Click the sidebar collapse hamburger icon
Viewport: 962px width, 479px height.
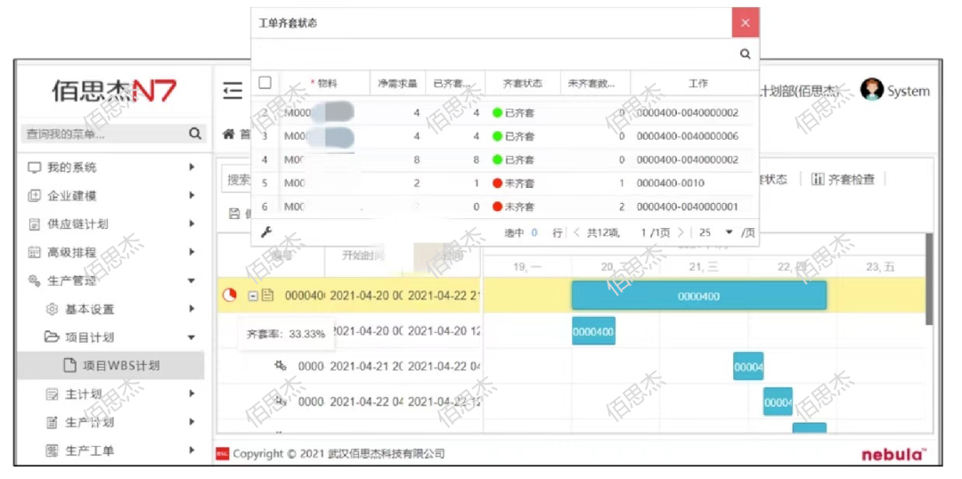pos(232,92)
